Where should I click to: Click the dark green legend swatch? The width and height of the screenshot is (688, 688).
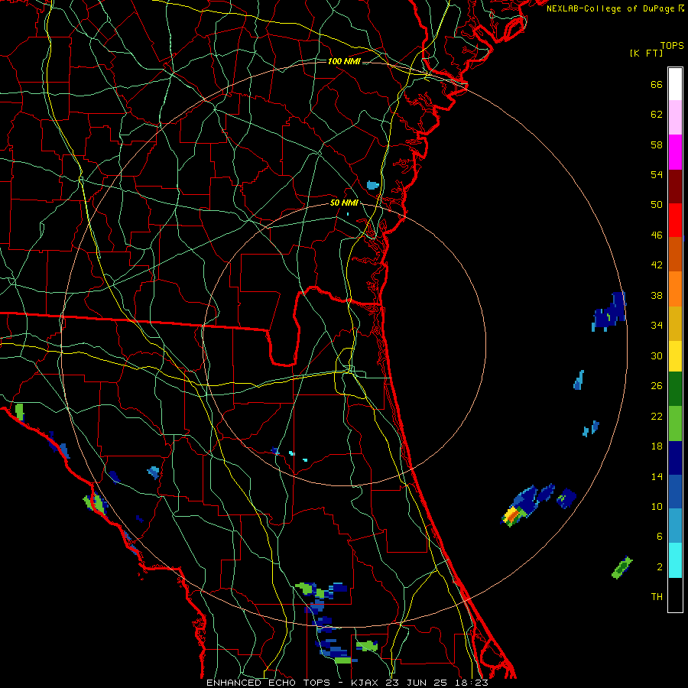[x=675, y=389]
